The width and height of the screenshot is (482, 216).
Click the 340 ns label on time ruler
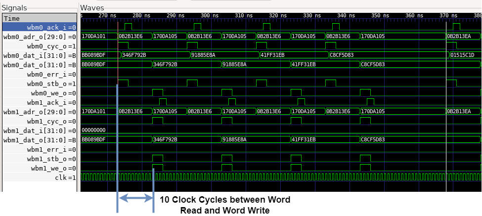click(346, 15)
